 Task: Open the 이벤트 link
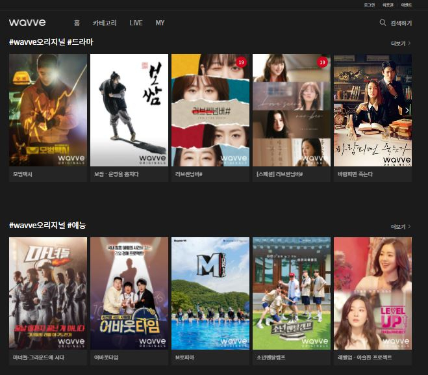407,5
